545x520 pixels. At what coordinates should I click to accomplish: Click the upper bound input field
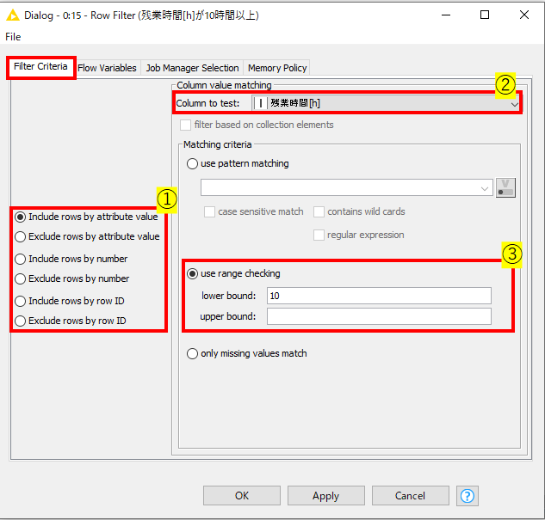point(379,316)
